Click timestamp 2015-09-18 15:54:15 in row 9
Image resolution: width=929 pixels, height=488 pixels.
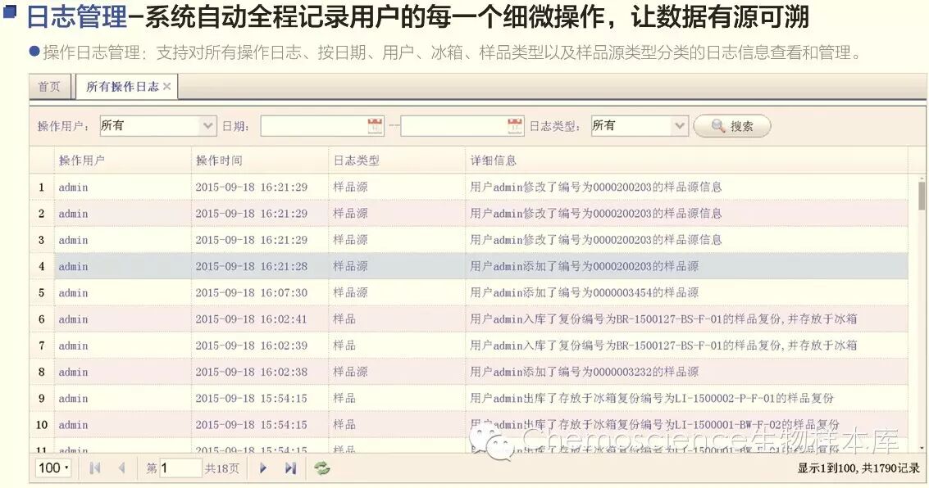[252, 398]
